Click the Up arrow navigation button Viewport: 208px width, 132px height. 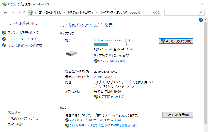tap(25, 13)
